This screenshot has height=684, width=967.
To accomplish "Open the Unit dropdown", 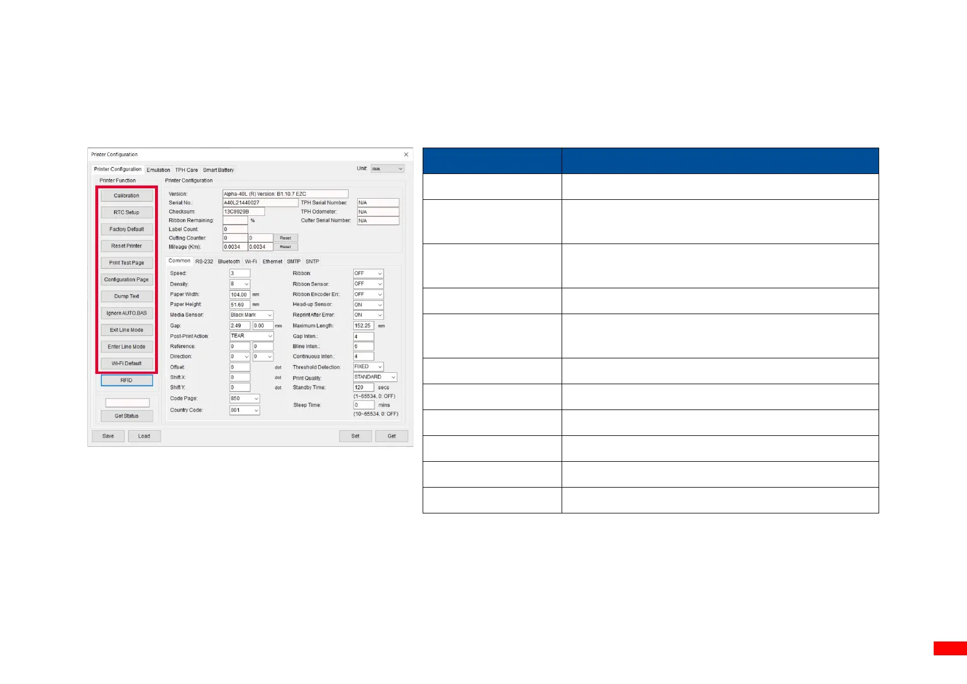I will (388, 169).
